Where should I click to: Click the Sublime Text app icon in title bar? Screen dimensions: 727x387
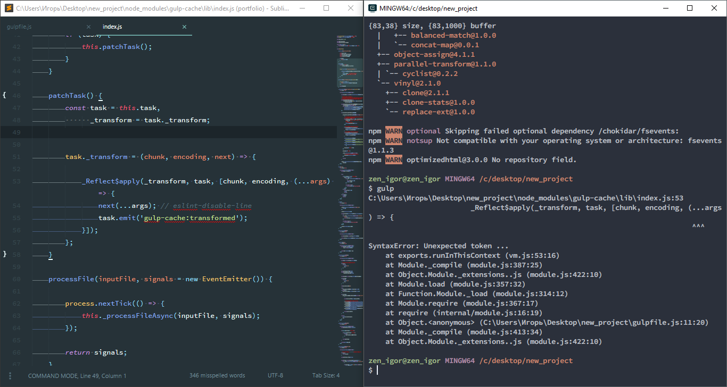8,9
